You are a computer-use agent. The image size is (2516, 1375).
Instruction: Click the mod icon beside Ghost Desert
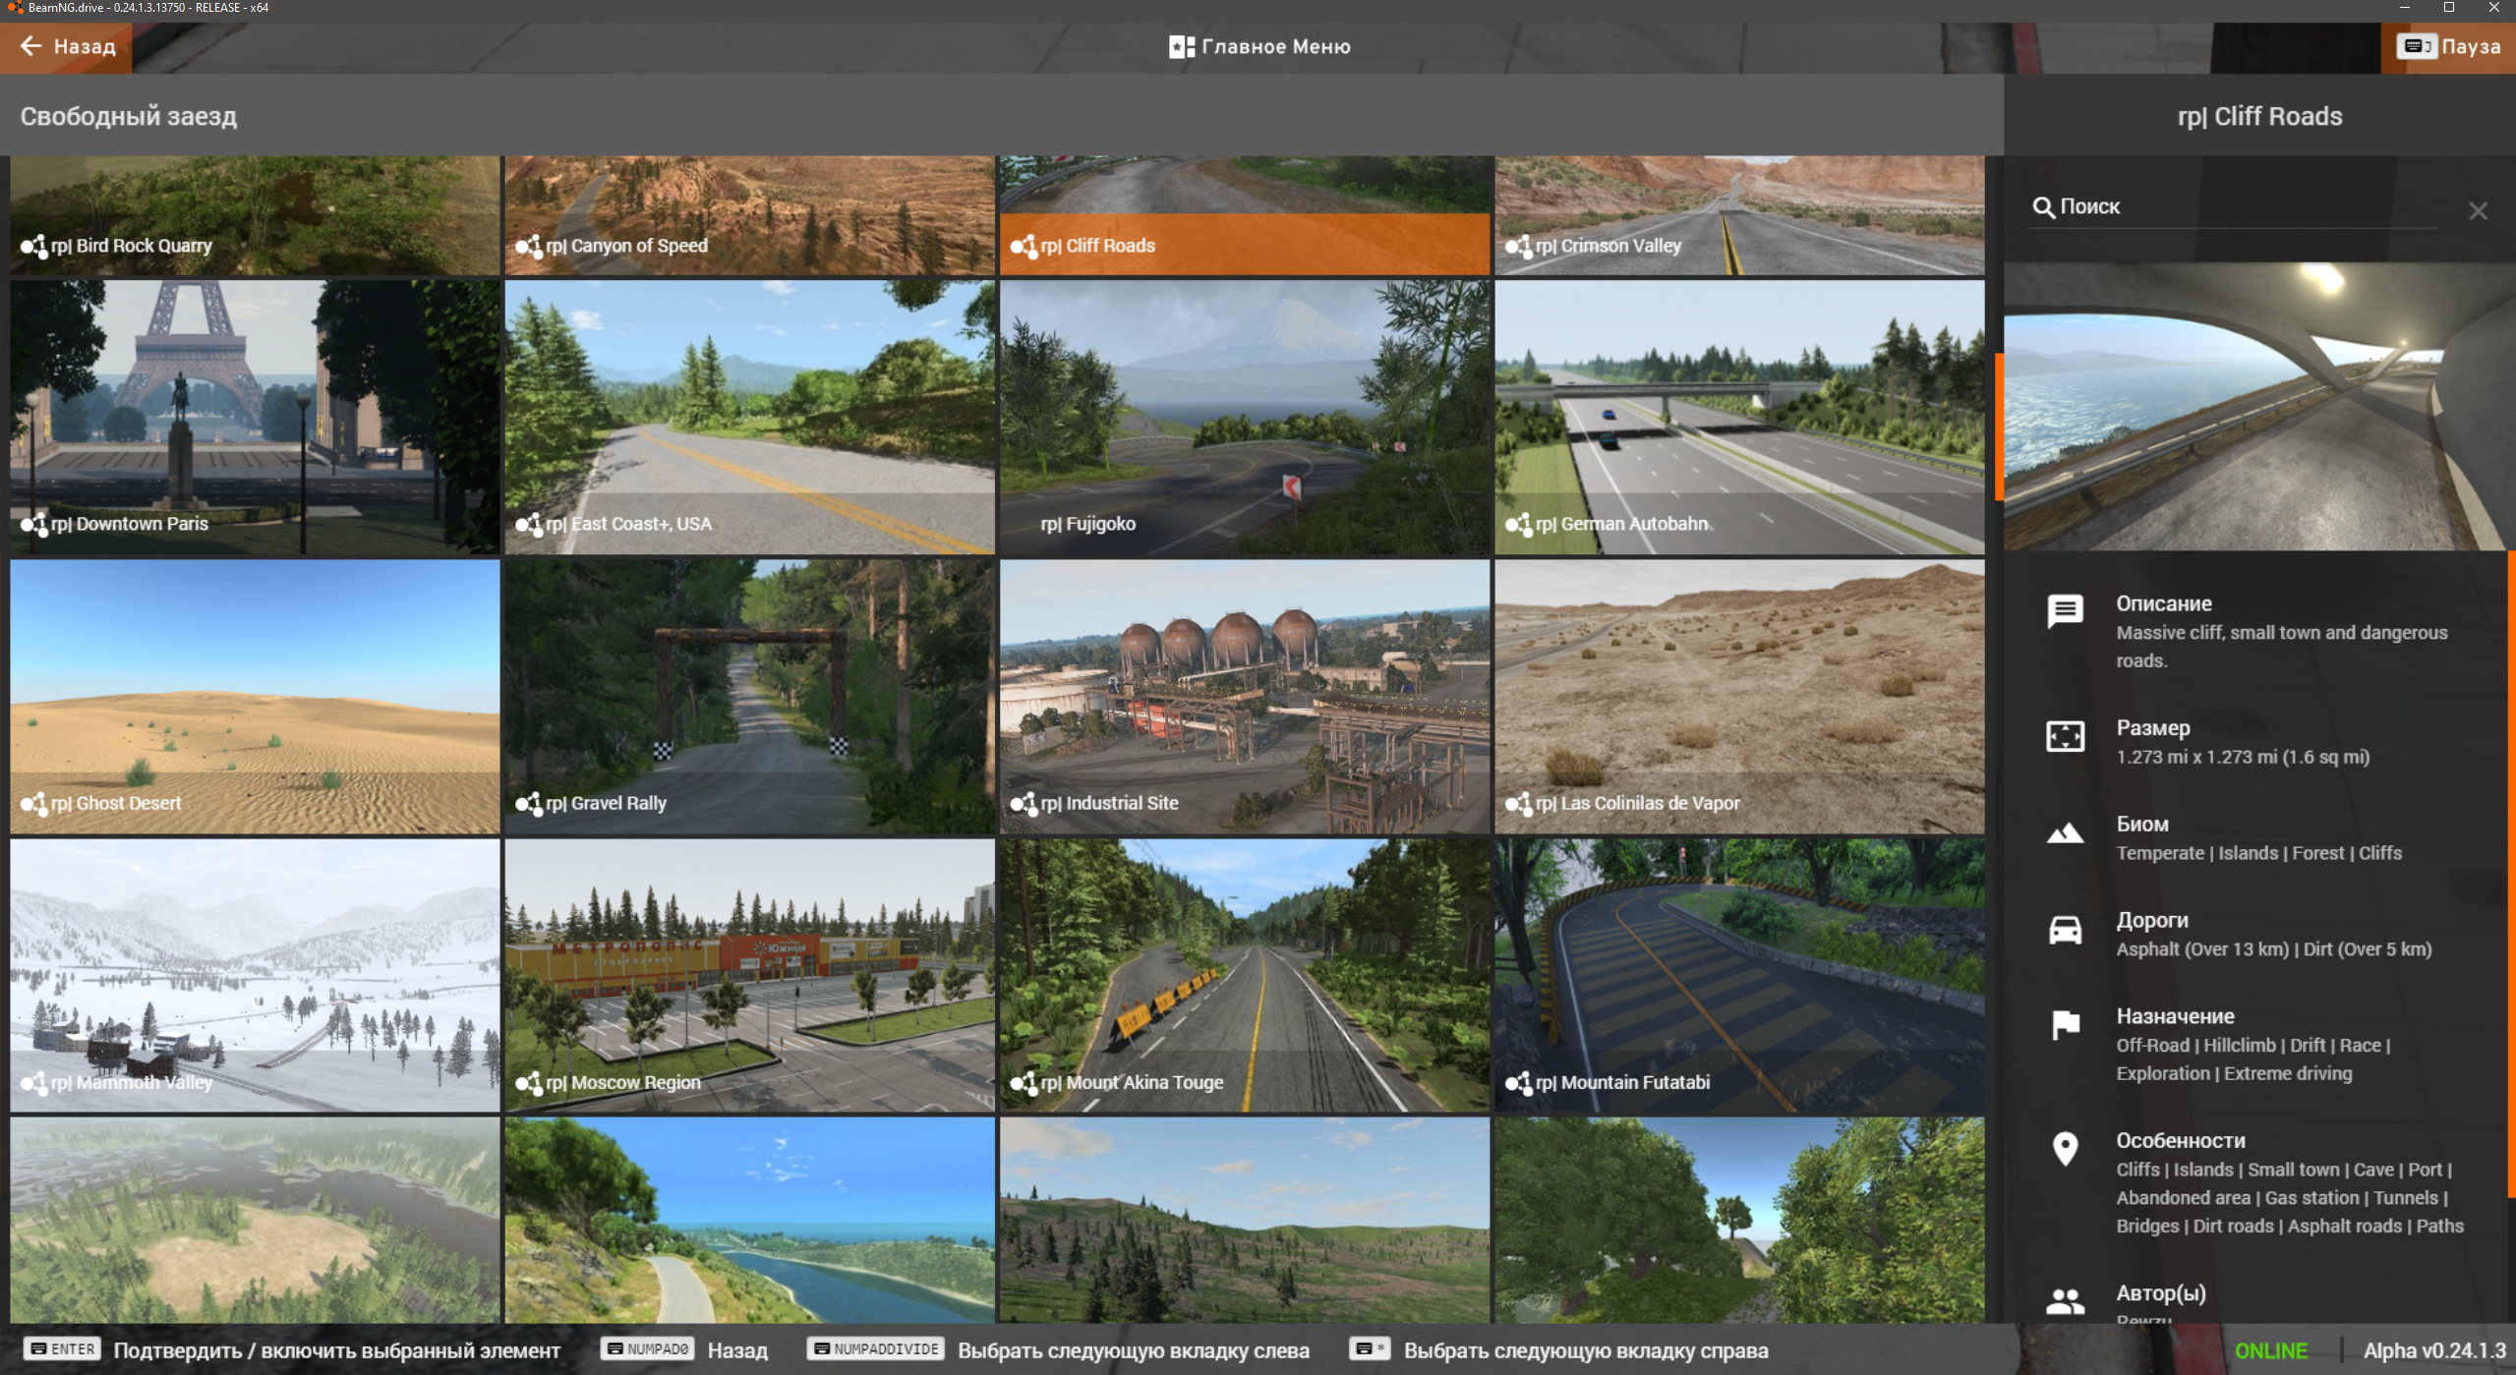pos(34,803)
